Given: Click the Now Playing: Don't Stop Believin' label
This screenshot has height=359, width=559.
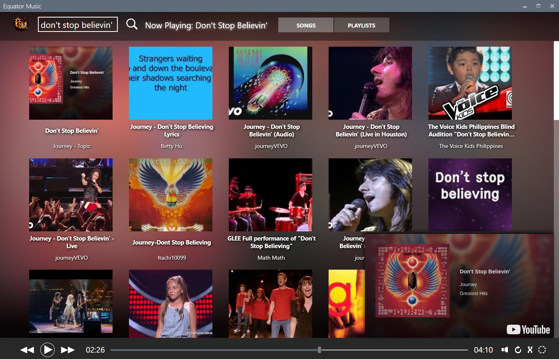Looking at the screenshot, I should coord(206,25).
